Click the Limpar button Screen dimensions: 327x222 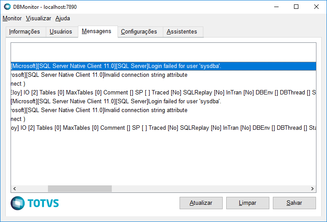click(247, 203)
